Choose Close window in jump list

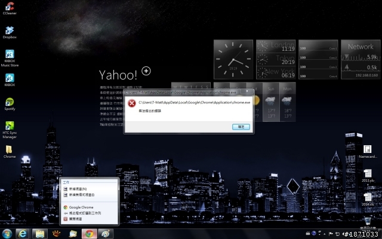point(90,219)
